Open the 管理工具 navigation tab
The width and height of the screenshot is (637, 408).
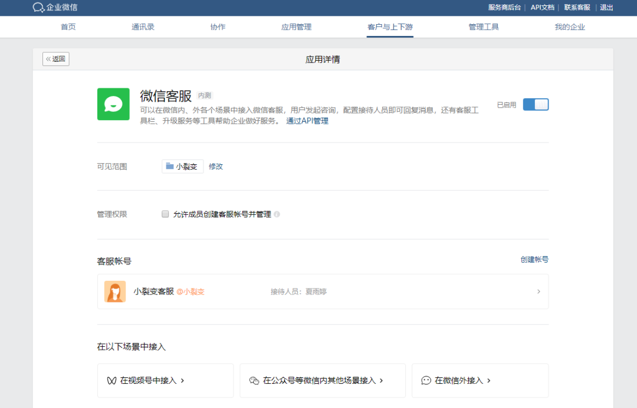484,26
